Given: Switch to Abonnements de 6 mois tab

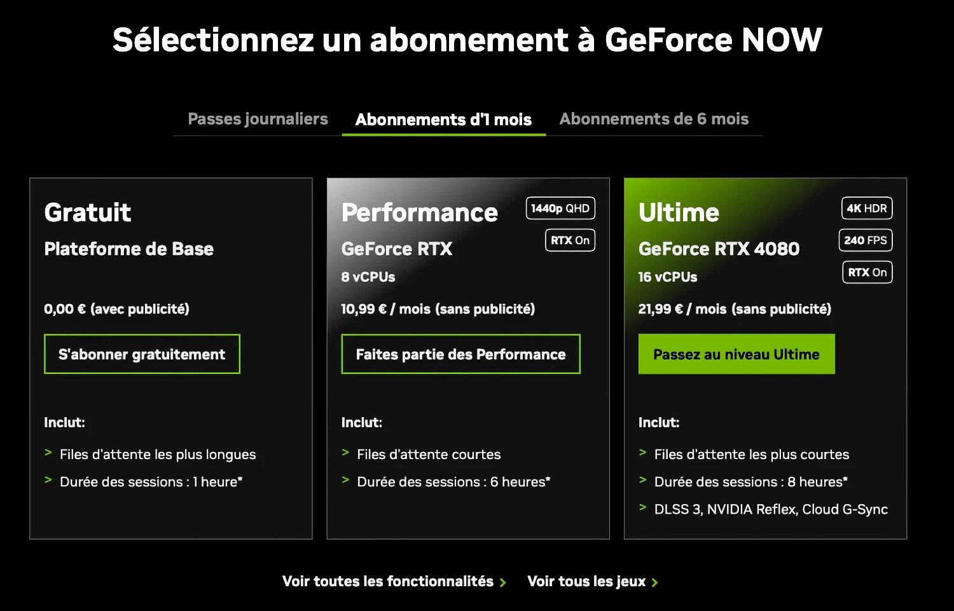Looking at the screenshot, I should click(x=654, y=119).
